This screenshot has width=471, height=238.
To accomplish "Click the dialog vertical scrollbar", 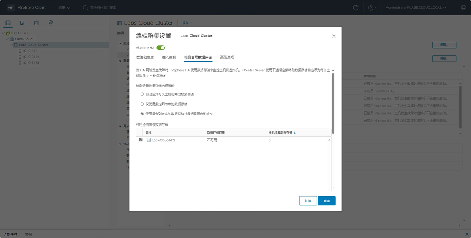I will (333, 103).
